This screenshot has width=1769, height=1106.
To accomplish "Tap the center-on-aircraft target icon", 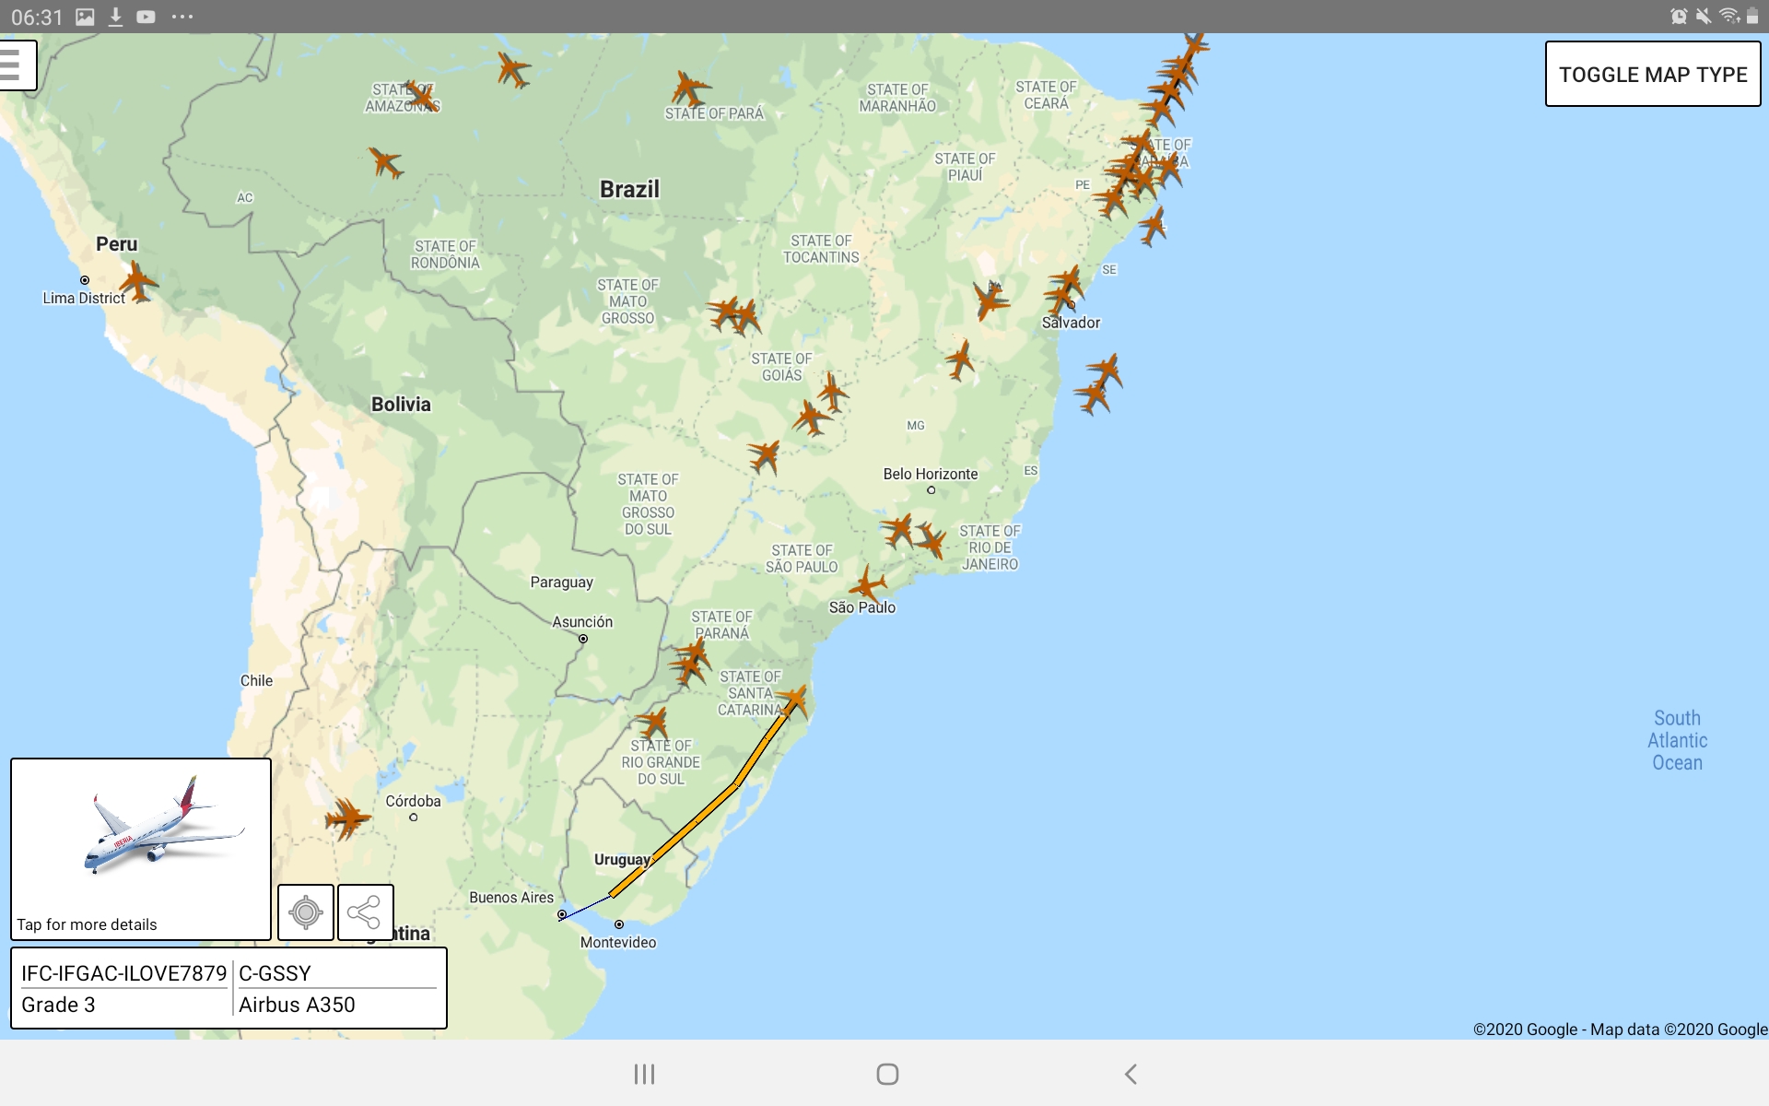I will (306, 912).
